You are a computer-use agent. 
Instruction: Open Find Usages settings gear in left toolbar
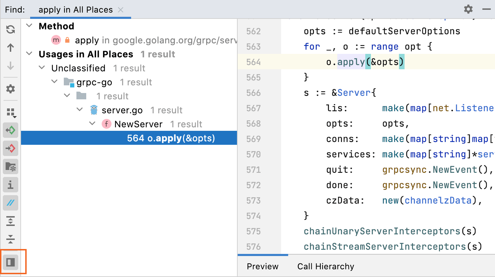(x=10, y=88)
